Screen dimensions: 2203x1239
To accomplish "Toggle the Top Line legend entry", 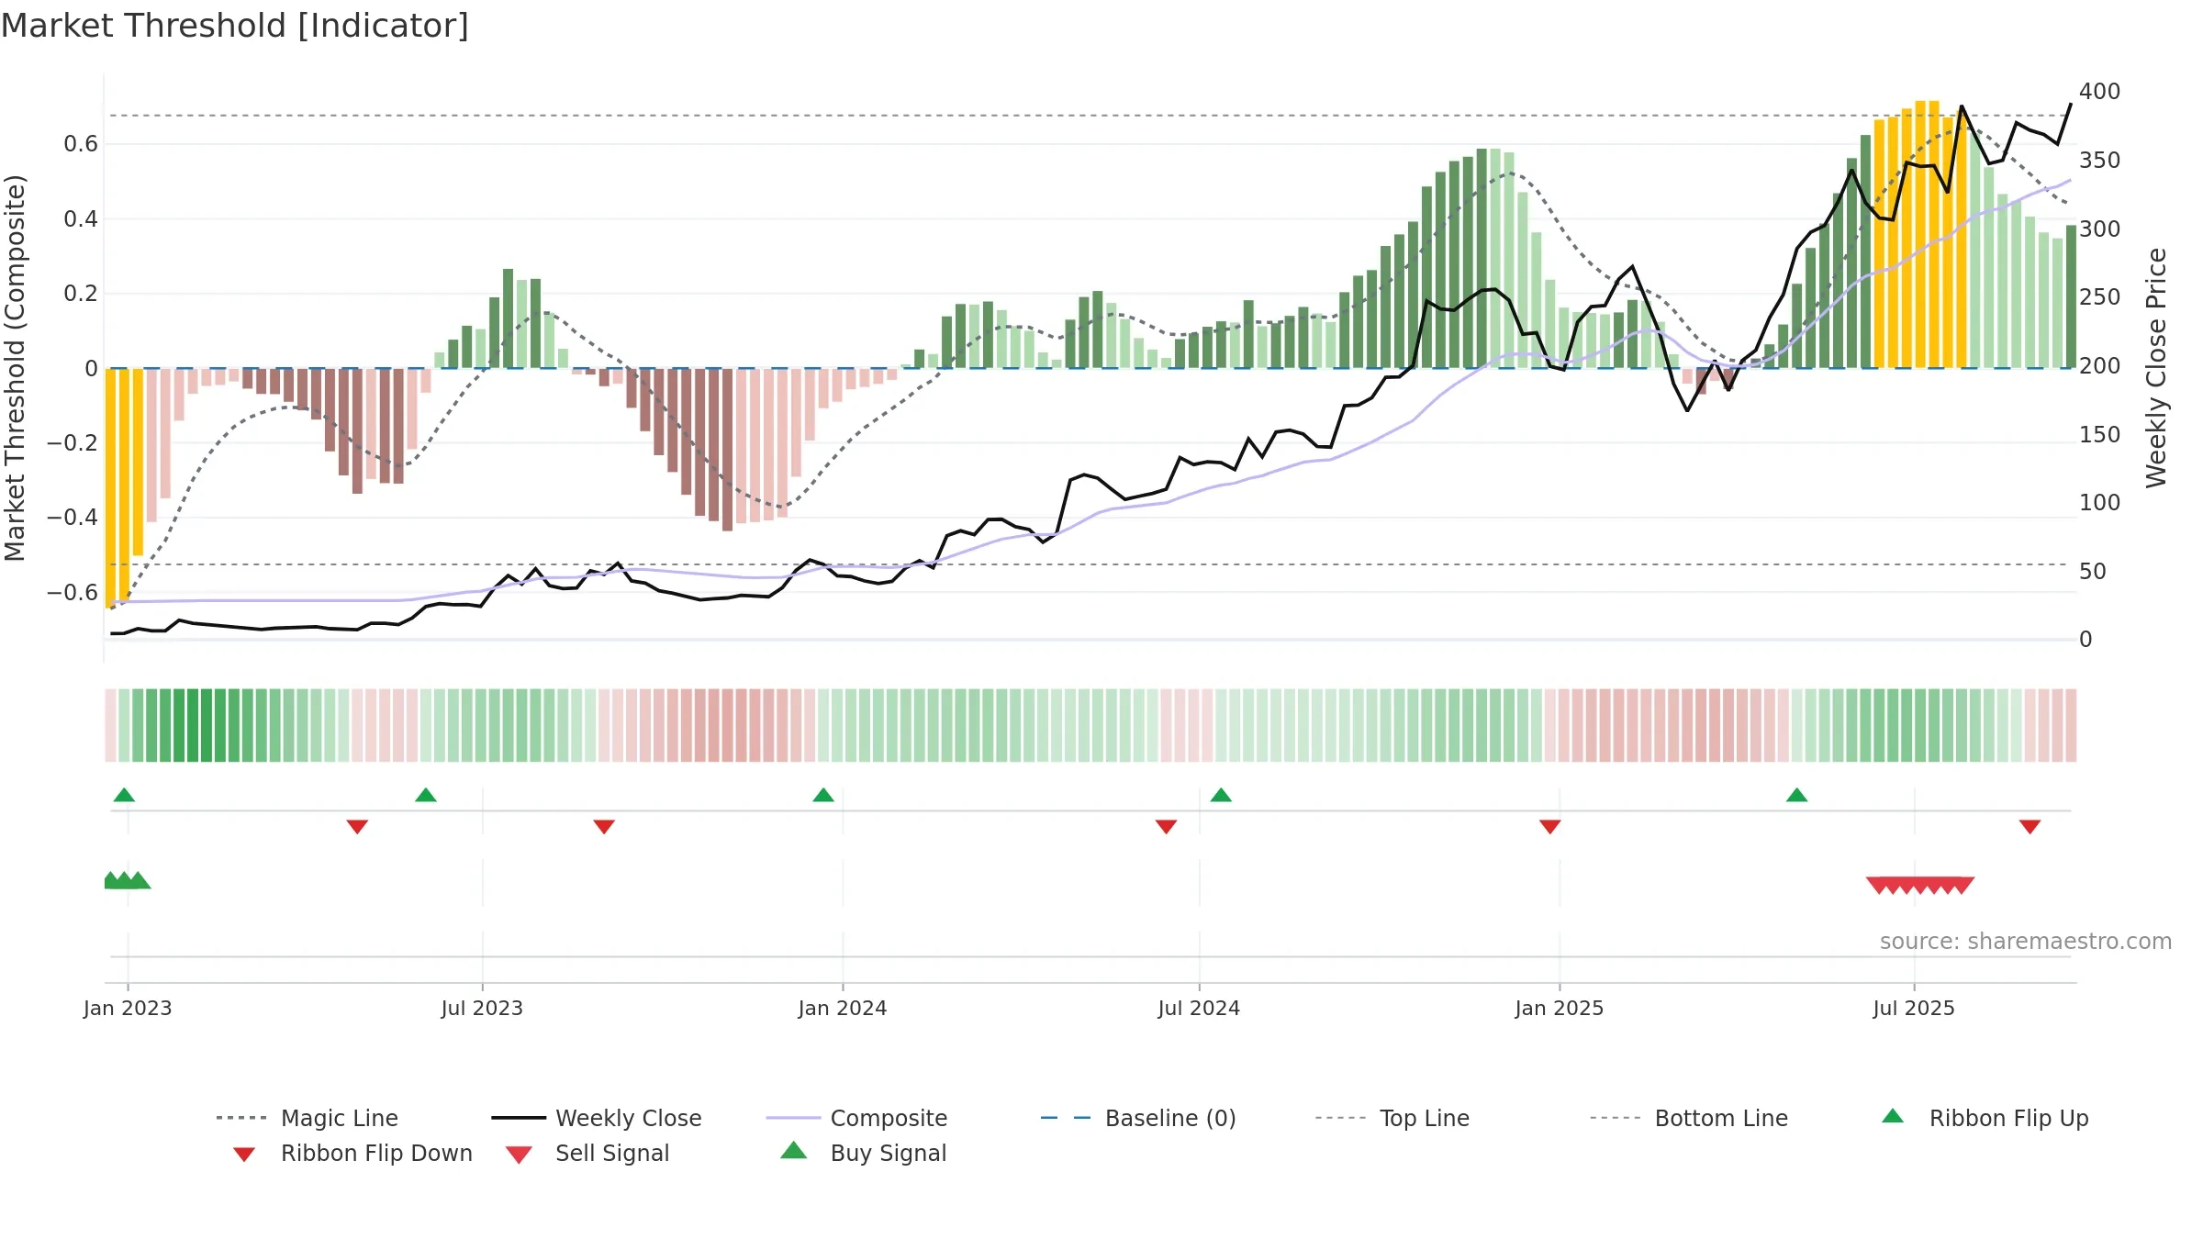I will (x=1392, y=1118).
